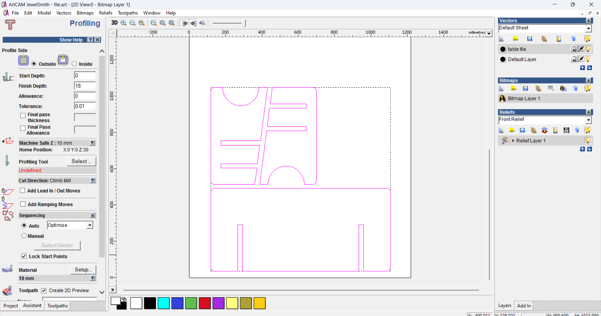
Task: Click the Delete vector layer trash icon
Action: 573,39
